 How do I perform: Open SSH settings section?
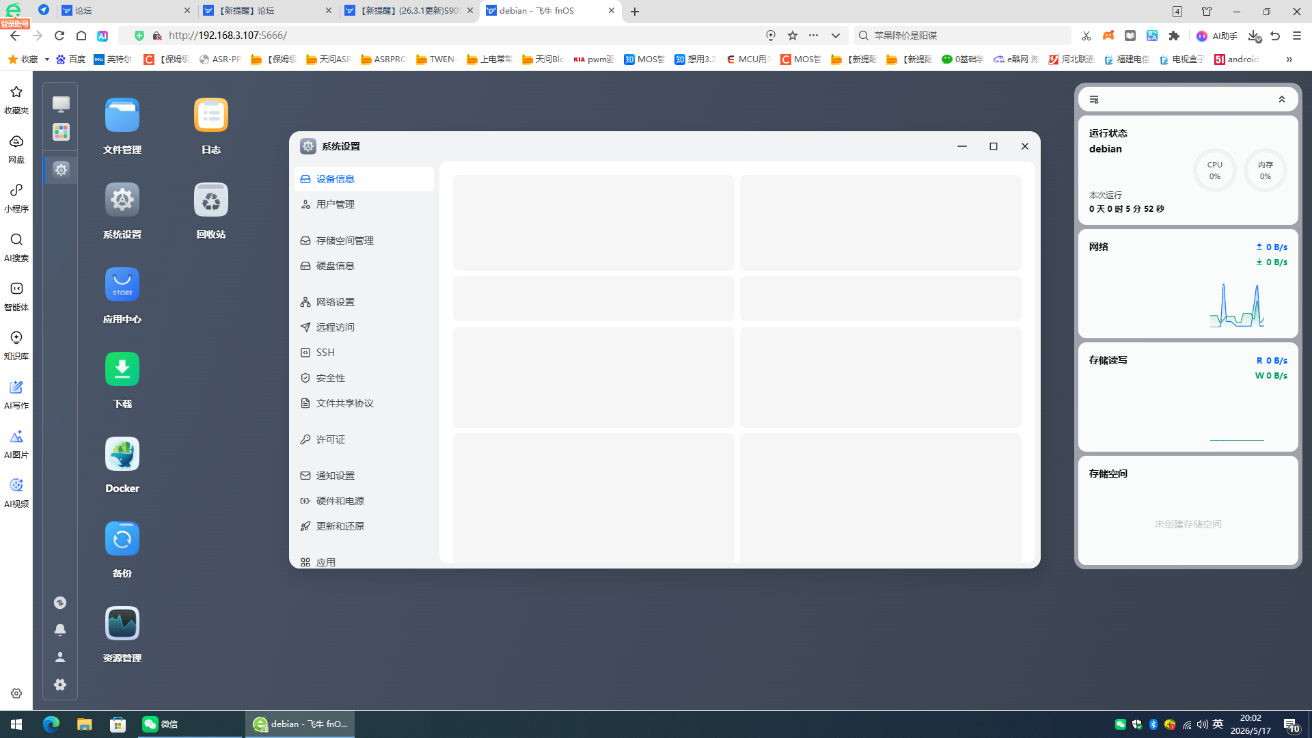point(364,353)
